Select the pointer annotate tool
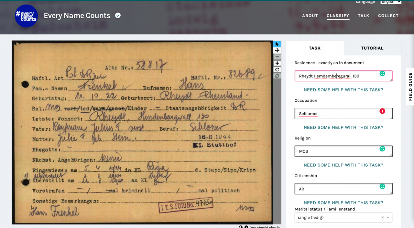This screenshot has width=414, height=228. click(x=277, y=44)
